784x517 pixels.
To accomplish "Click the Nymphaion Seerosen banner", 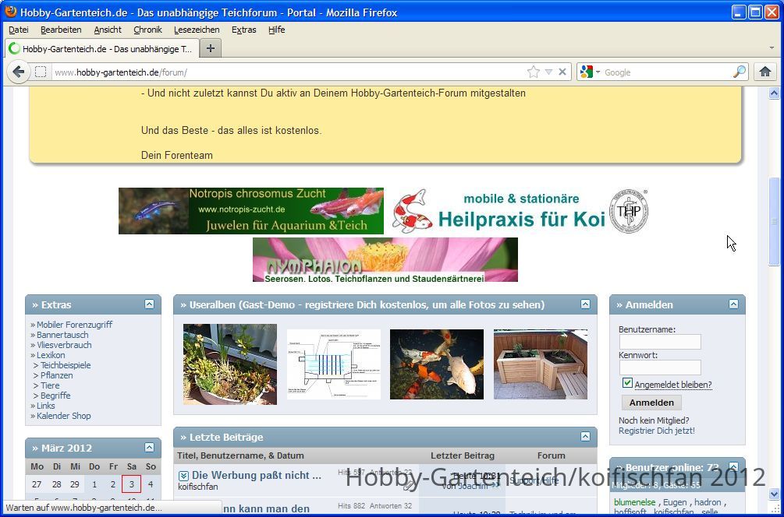I will pos(385,259).
